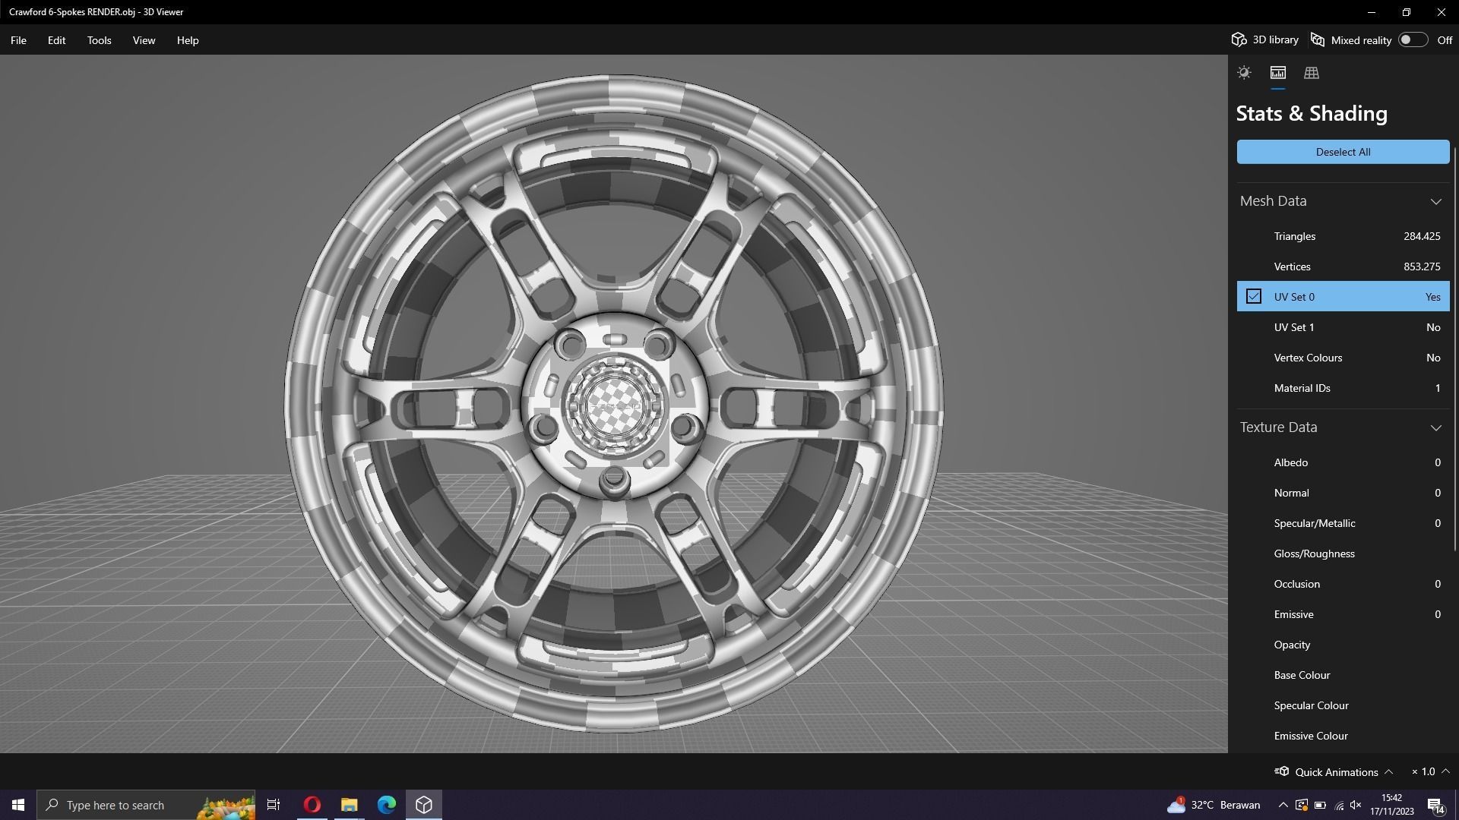Select the Specular Colour row
1459x820 pixels.
[1343, 705]
